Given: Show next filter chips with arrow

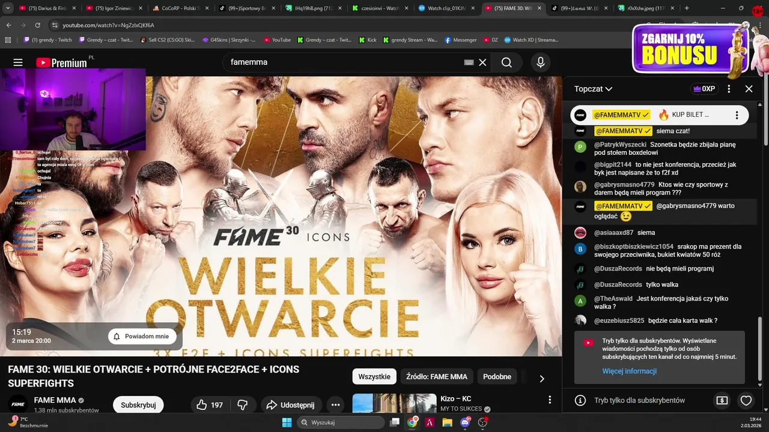Looking at the screenshot, I should (x=541, y=379).
